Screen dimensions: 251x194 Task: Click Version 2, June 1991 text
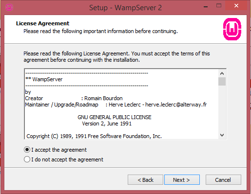pos(107,123)
